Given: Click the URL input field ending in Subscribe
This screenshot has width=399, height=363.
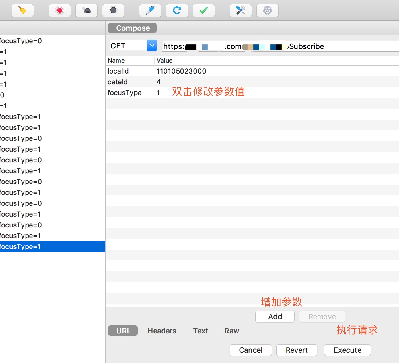Looking at the screenshot, I should 280,46.
